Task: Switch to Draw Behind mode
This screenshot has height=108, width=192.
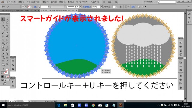Action: 5,80
